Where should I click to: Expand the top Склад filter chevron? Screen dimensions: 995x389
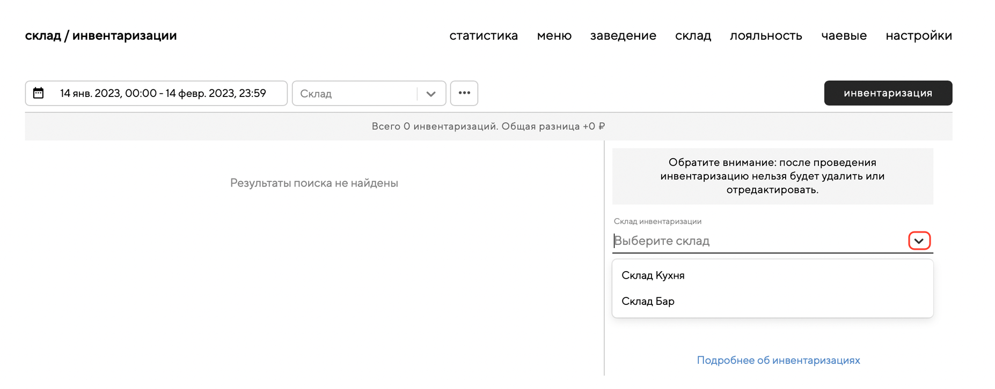pyautogui.click(x=431, y=94)
